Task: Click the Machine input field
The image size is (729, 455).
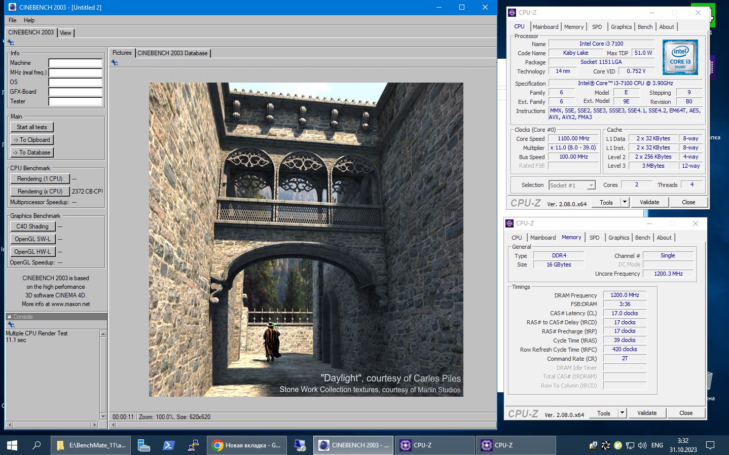Action: (76, 63)
